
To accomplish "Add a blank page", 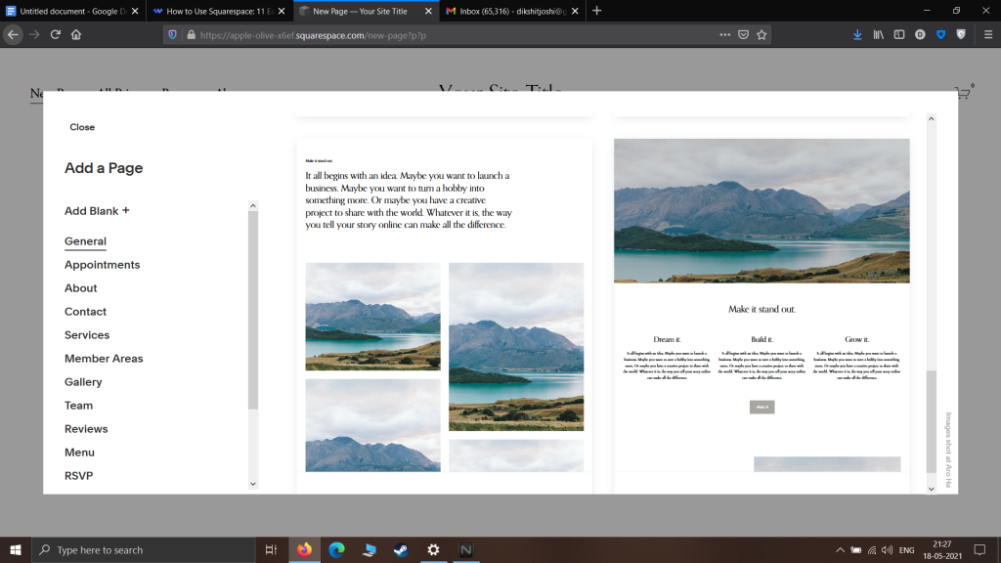I will [x=97, y=211].
